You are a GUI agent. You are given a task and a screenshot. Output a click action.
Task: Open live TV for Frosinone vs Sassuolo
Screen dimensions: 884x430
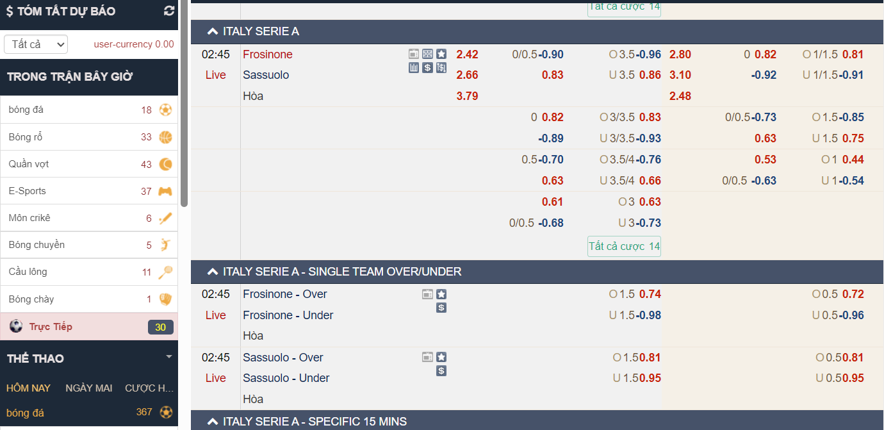click(x=414, y=54)
